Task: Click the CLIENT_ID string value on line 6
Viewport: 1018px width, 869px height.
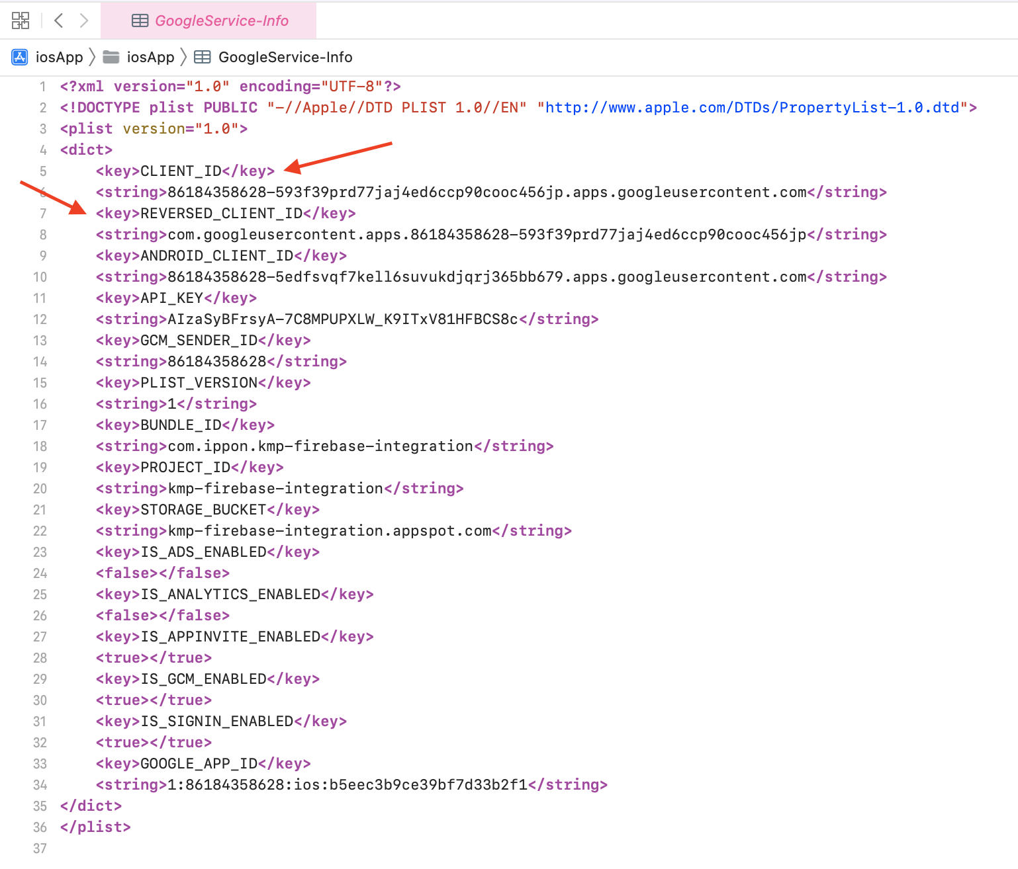Action: coord(487,192)
